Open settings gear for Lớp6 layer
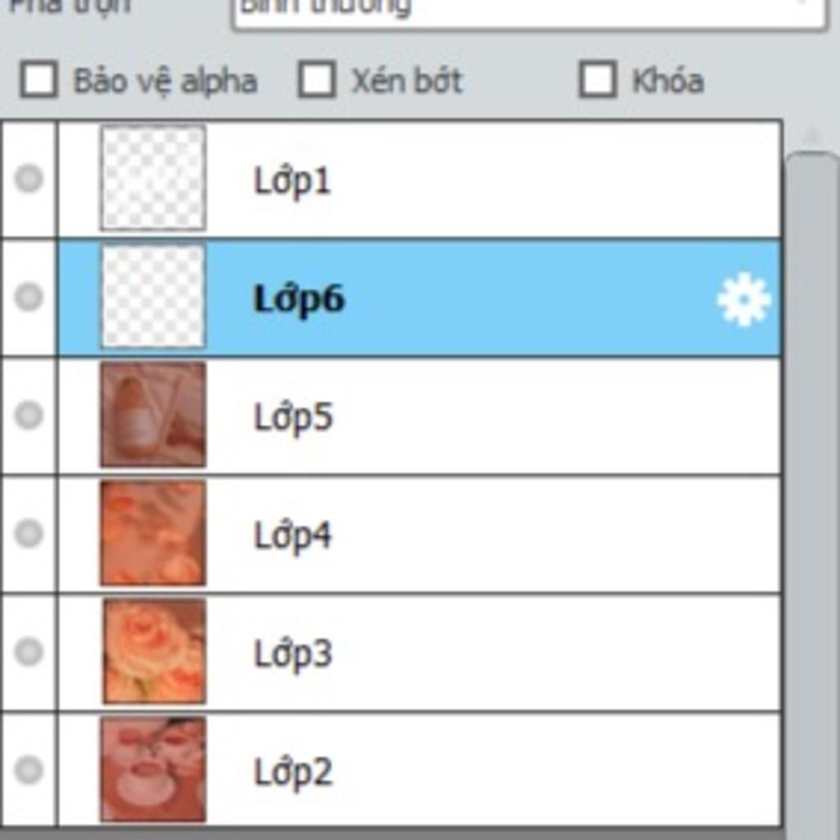Screen dimensions: 840x840 coord(743,299)
